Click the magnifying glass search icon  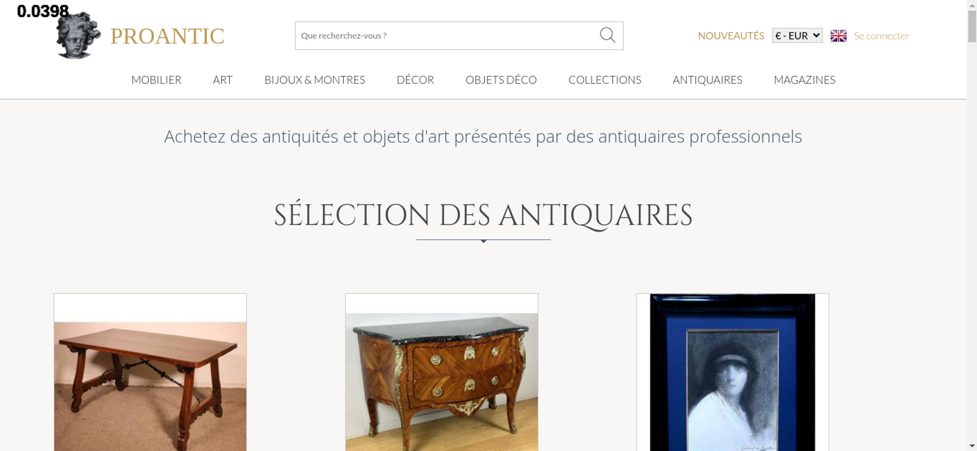coord(607,35)
